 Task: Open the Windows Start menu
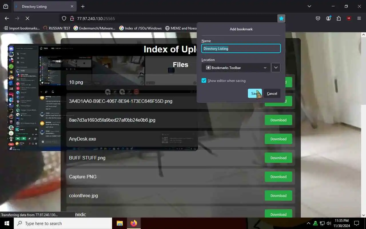tap(7, 223)
